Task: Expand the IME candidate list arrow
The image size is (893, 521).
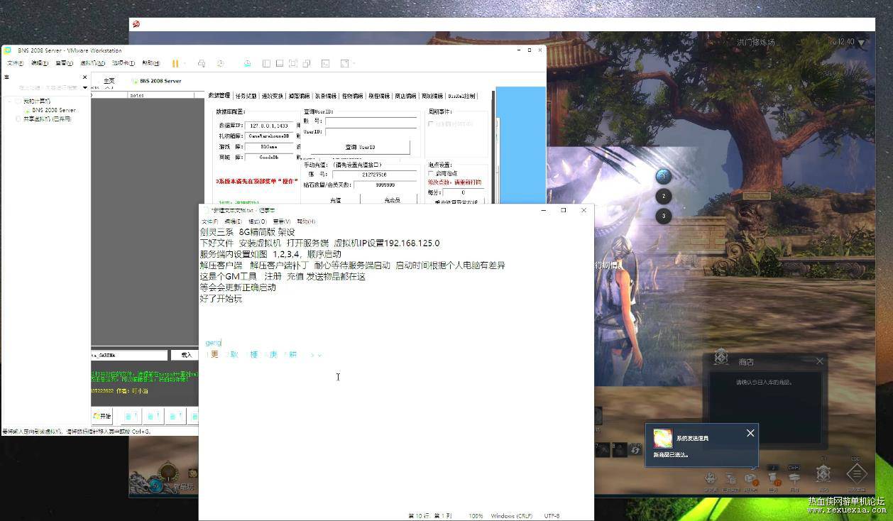Action: (319, 355)
